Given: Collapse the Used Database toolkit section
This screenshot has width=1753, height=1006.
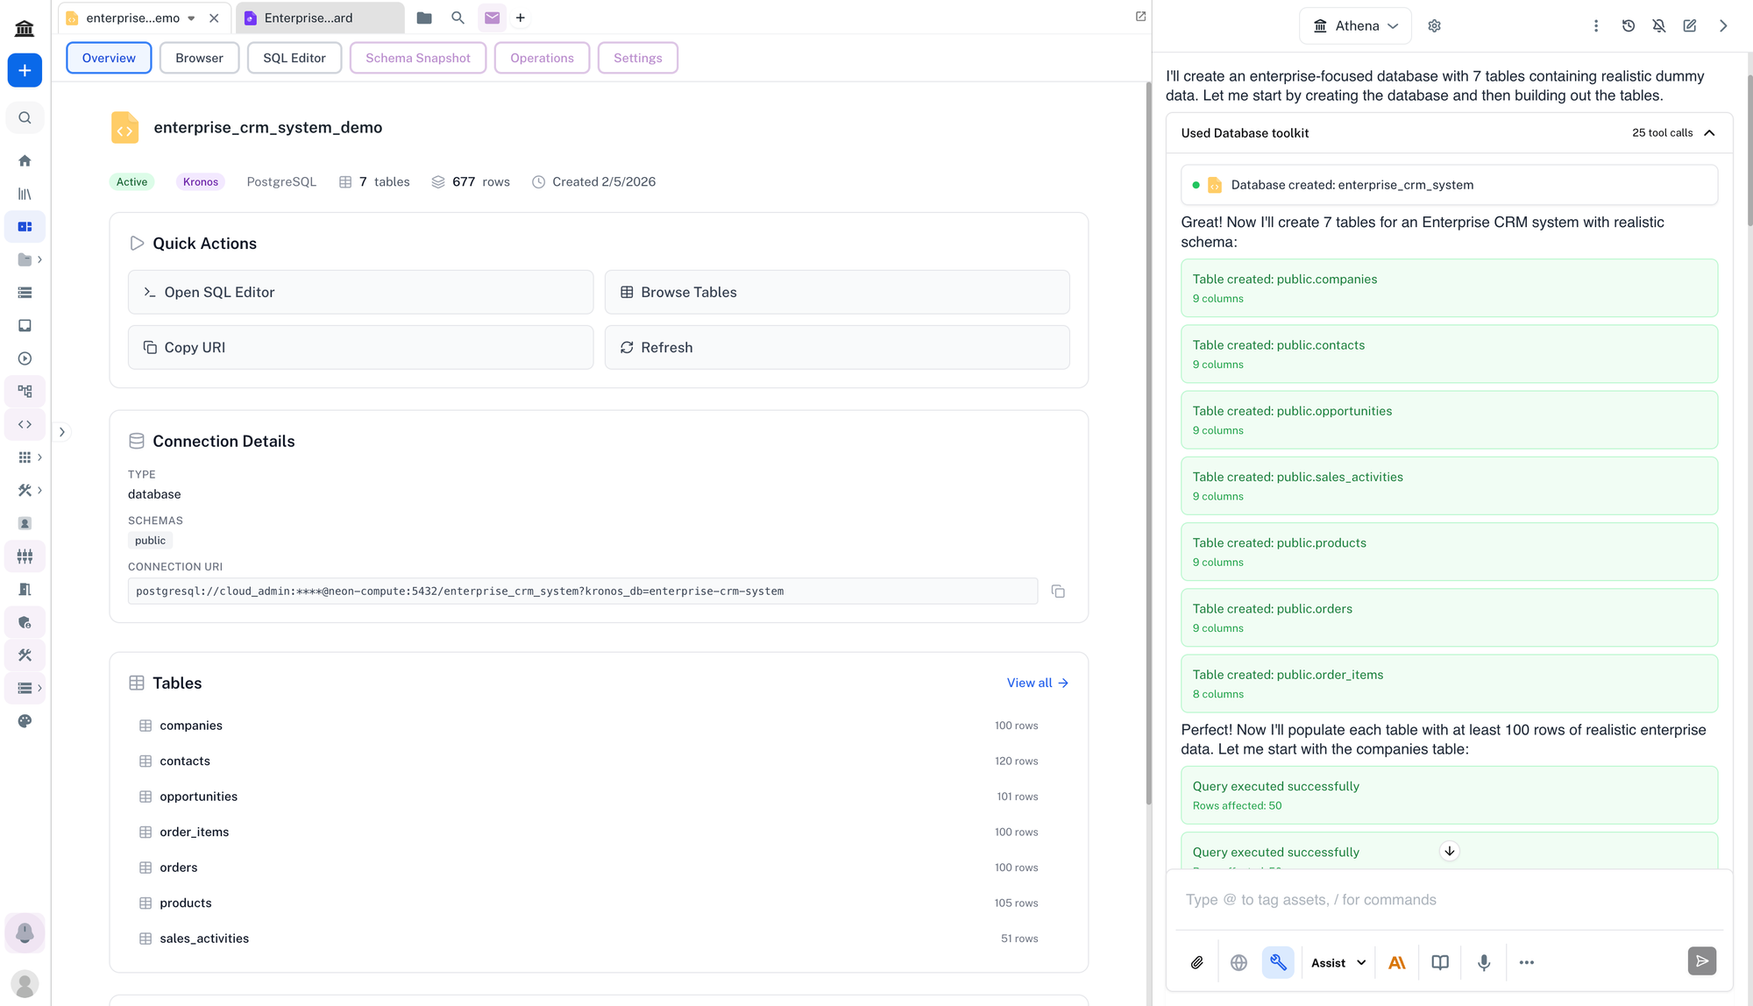Looking at the screenshot, I should 1709,133.
